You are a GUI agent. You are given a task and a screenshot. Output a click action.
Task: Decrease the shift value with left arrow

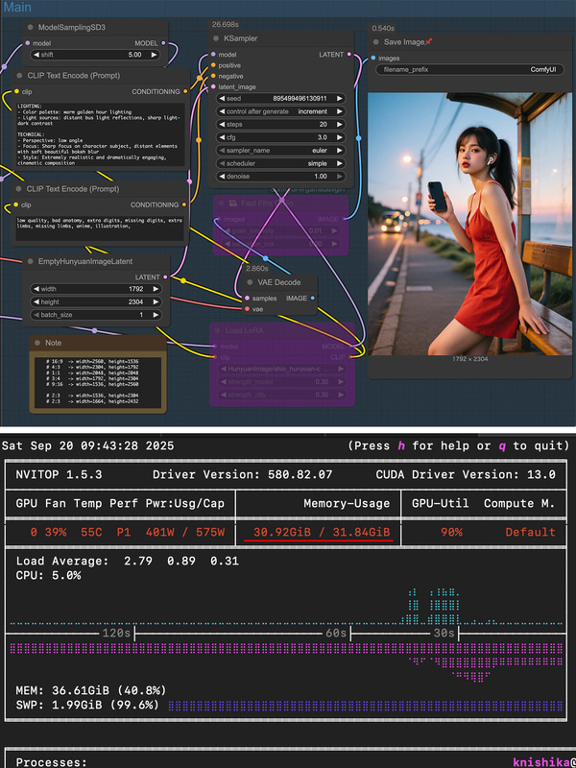click(x=36, y=55)
